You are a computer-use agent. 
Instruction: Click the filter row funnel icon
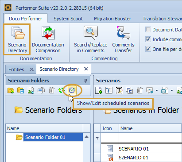pos(97,139)
